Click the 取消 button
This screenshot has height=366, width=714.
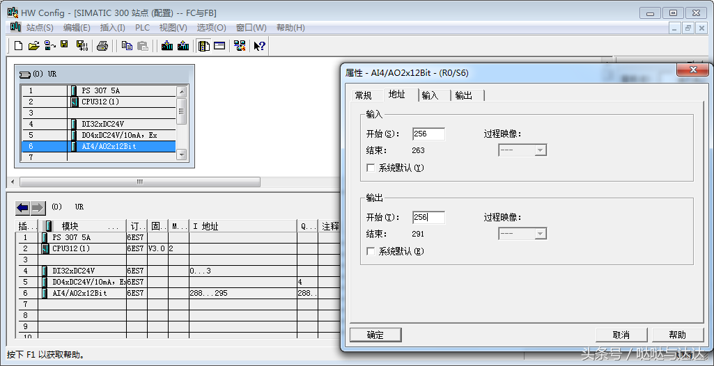point(621,335)
